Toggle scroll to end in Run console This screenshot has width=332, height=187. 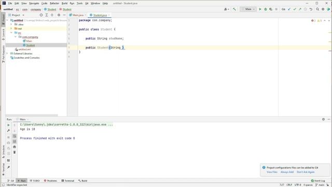click(15, 141)
